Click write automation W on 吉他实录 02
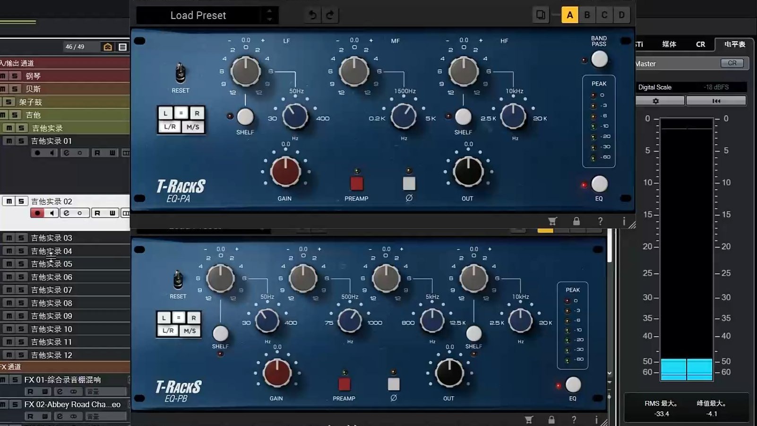 pyautogui.click(x=112, y=213)
